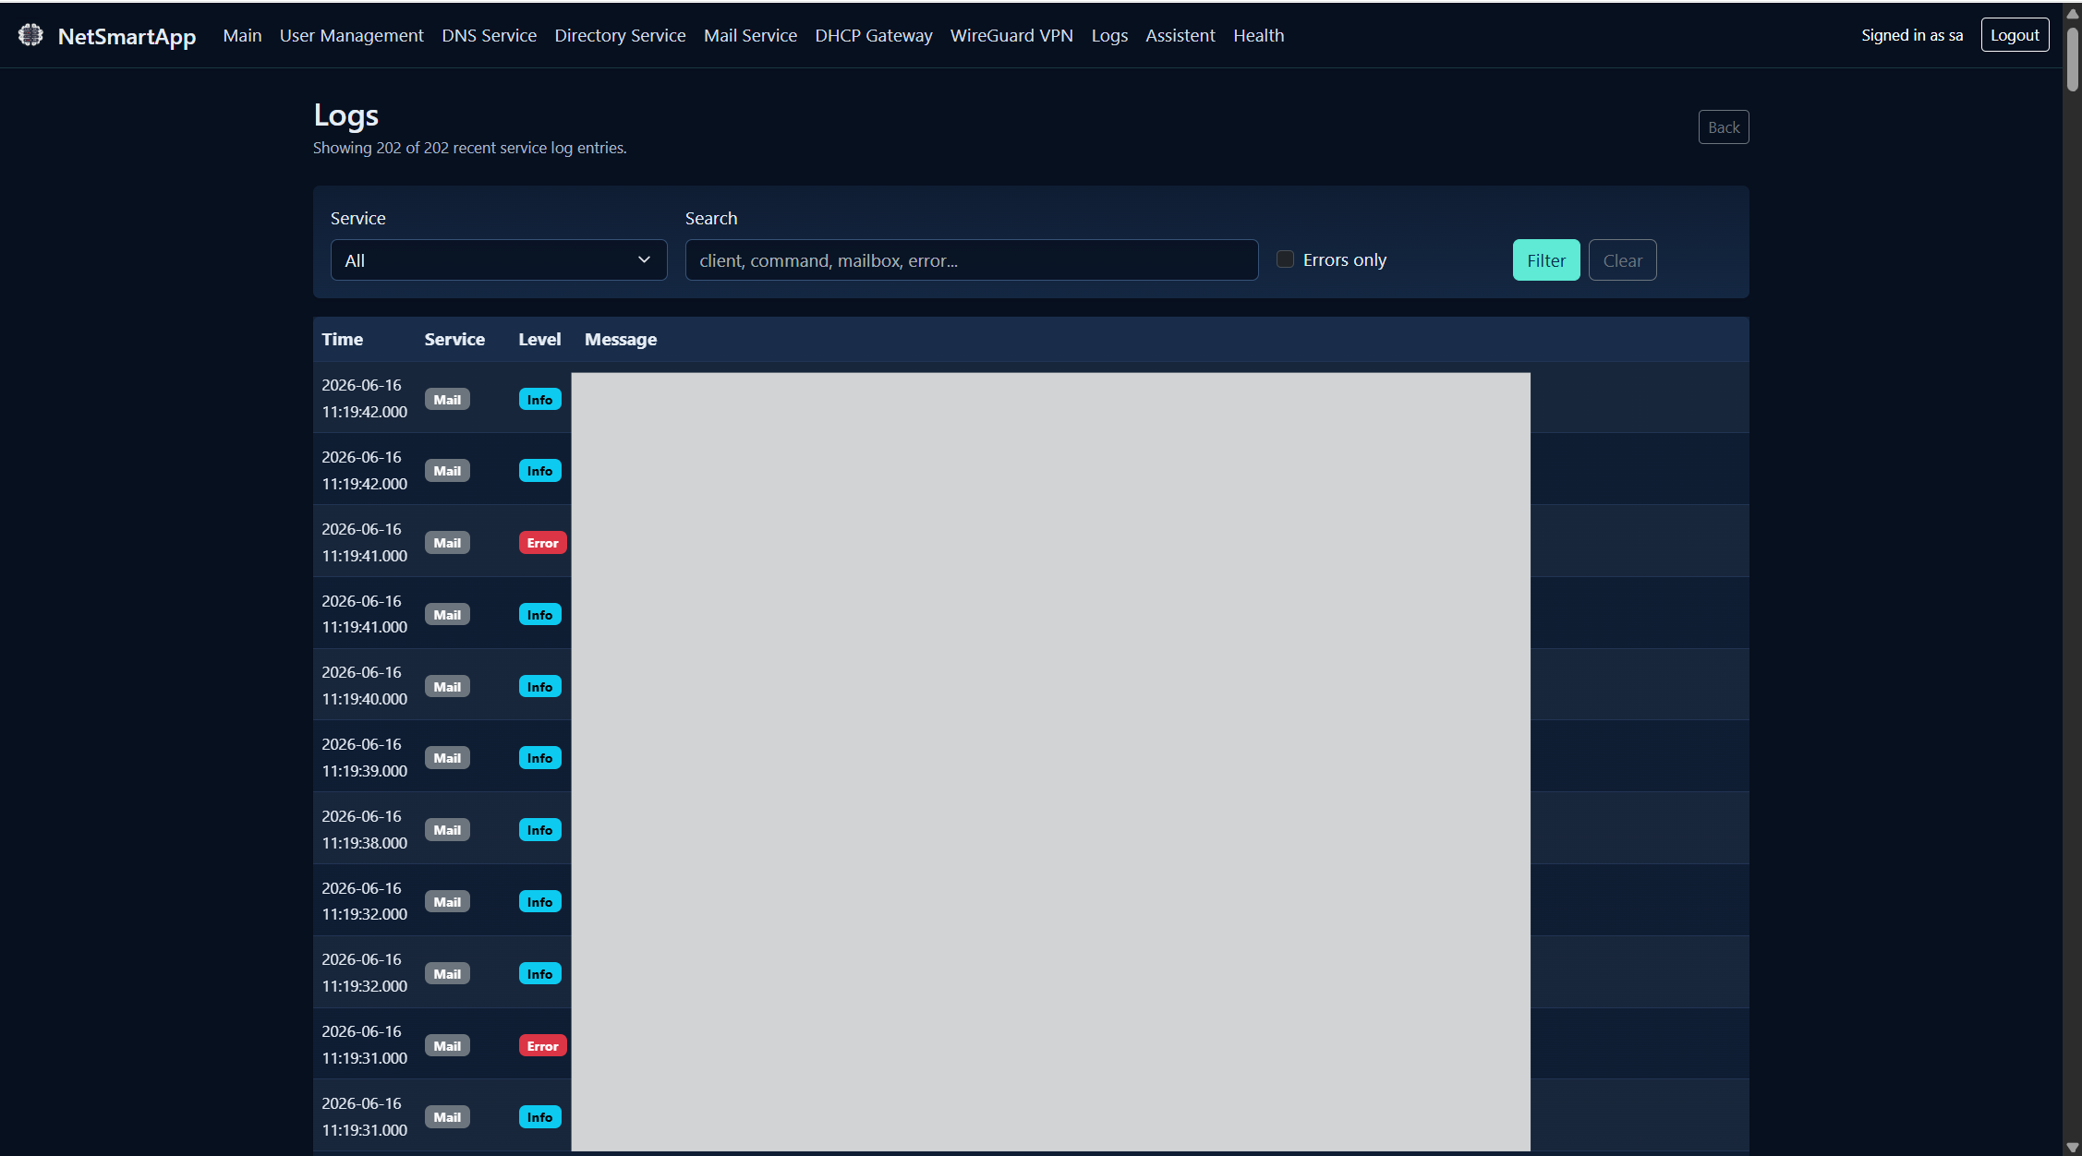Enable the Errors only checkbox

pos(1285,259)
